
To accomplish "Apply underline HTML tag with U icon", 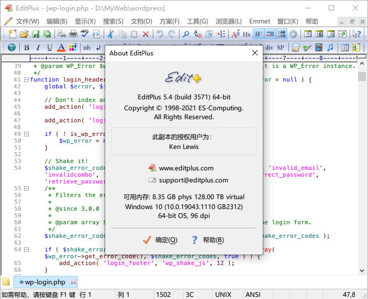I will tap(50, 48).
